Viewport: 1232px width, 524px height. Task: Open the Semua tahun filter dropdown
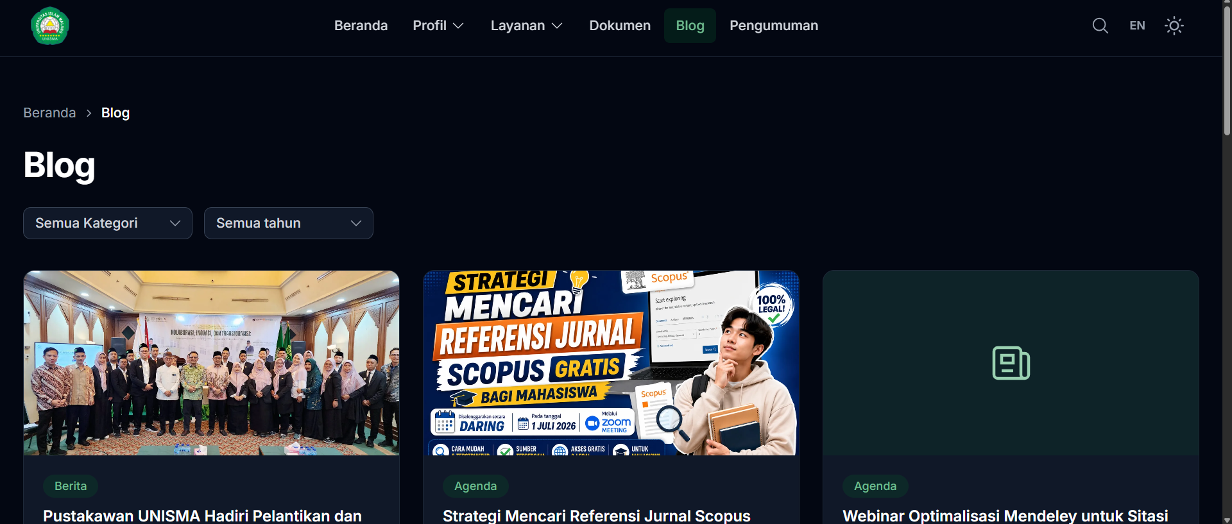[289, 223]
